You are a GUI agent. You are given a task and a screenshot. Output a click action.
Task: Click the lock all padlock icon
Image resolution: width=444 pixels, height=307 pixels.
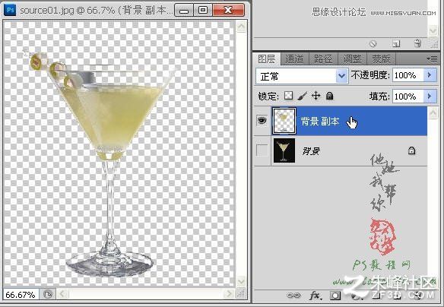329,96
